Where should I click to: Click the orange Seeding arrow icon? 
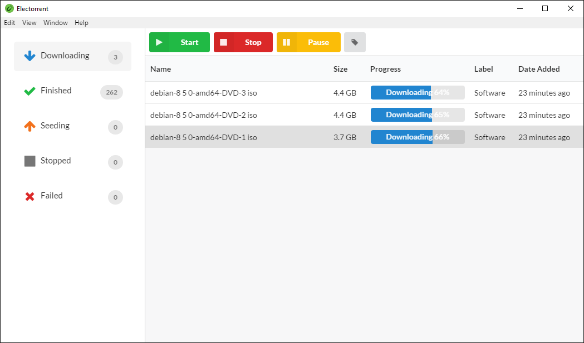pos(30,126)
